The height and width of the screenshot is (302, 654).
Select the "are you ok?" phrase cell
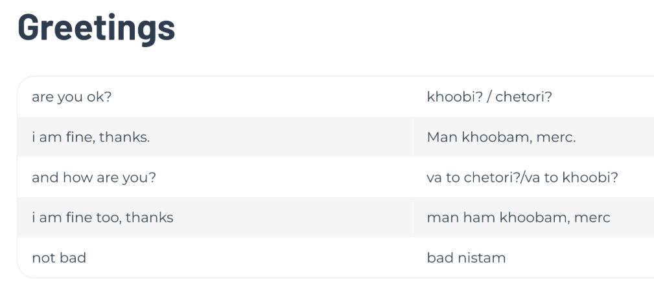pyautogui.click(x=71, y=97)
